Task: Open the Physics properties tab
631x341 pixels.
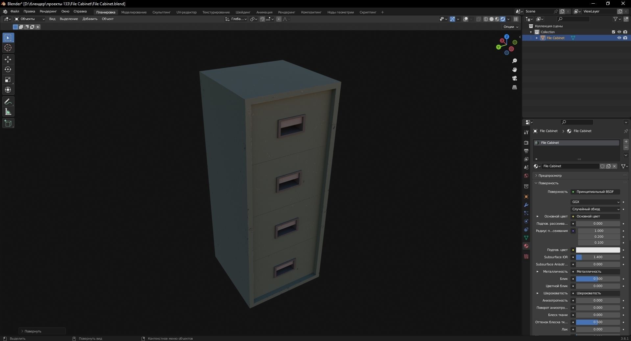Action: (526, 221)
